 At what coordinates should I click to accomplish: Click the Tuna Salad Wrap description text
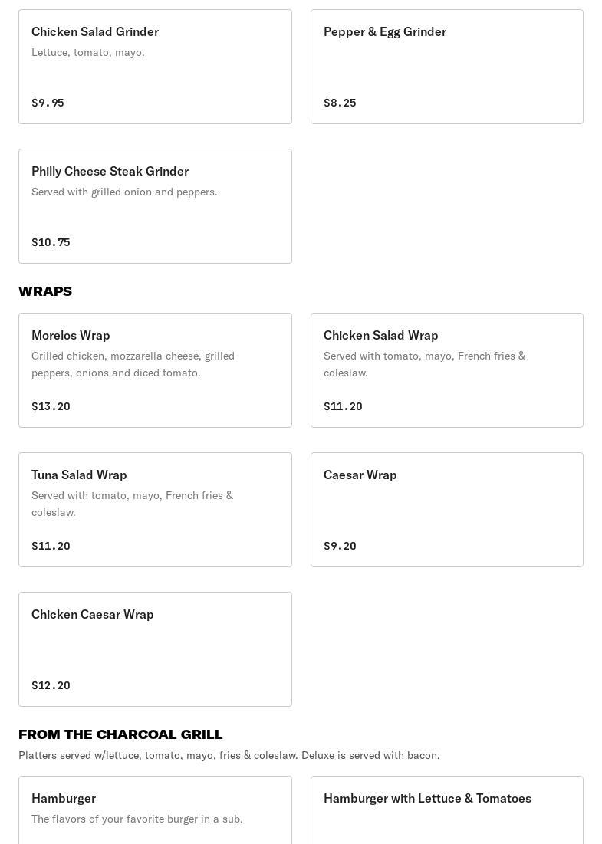pos(132,504)
